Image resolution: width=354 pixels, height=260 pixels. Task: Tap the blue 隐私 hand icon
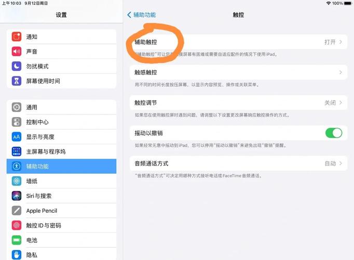coord(17,255)
